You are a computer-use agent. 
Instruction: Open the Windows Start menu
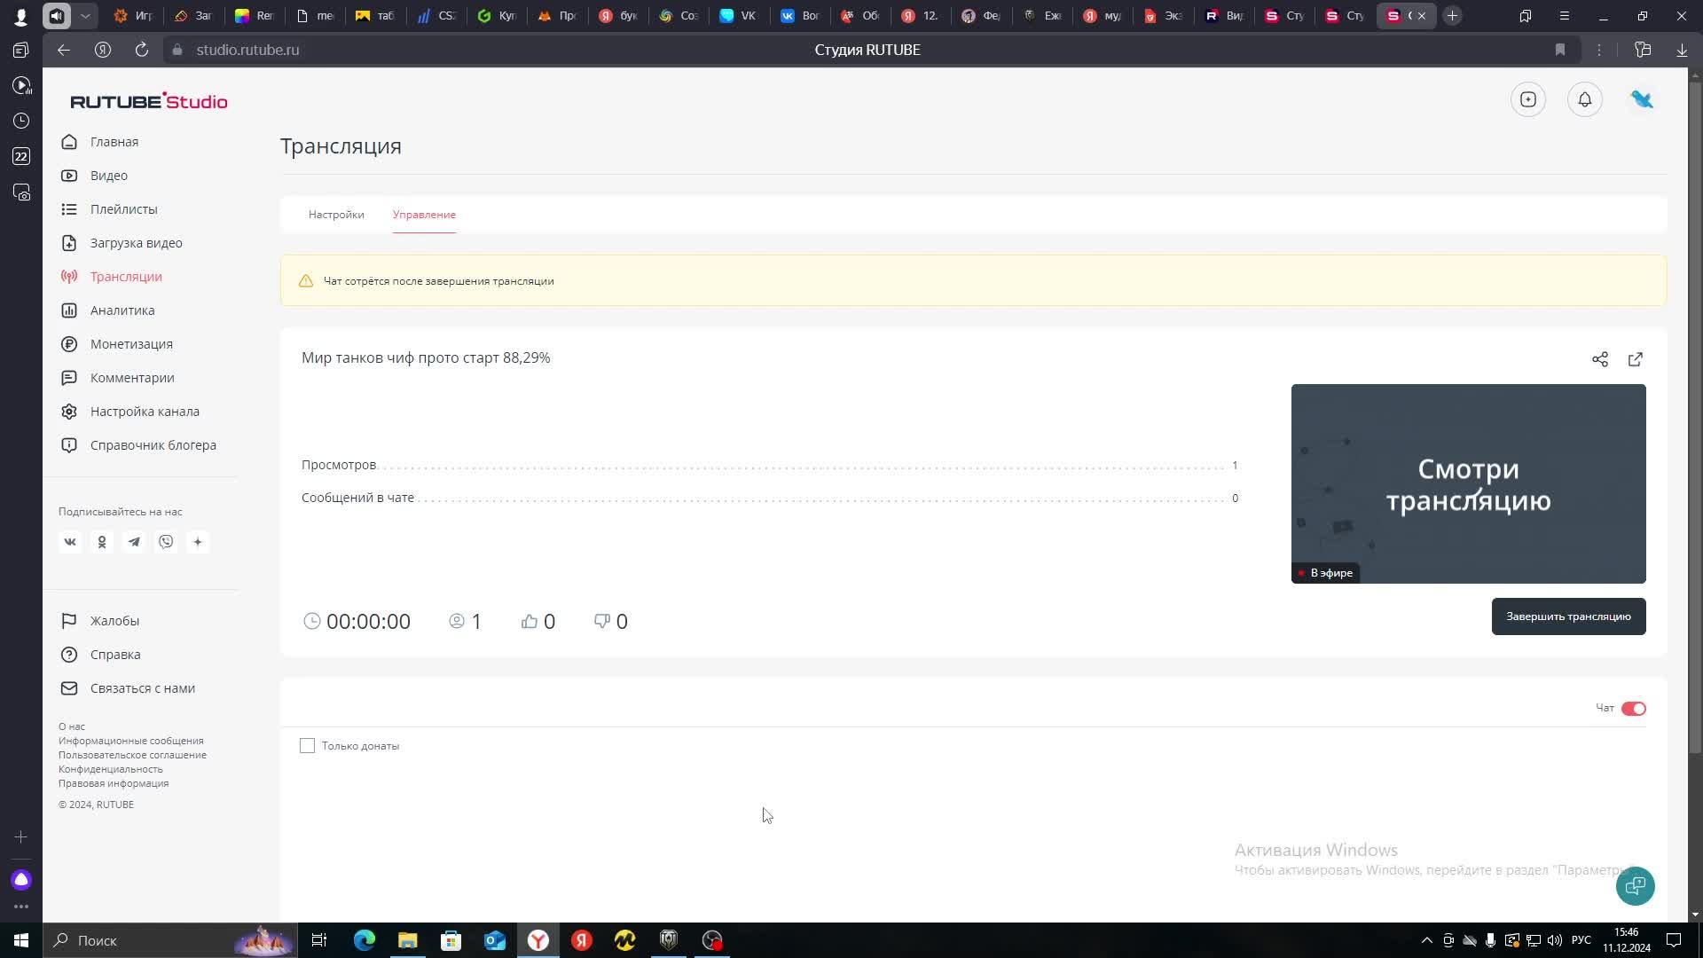pos(21,940)
